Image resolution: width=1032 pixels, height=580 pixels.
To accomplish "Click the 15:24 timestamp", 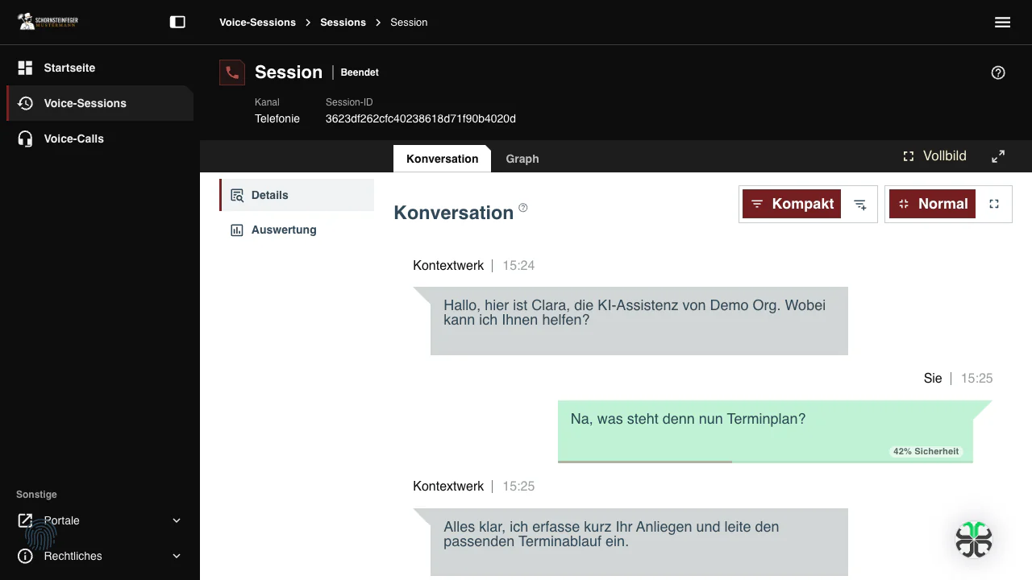I will tap(518, 266).
